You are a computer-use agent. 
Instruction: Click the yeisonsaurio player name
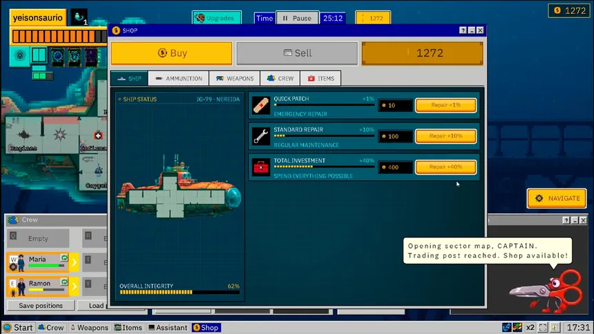(x=38, y=18)
